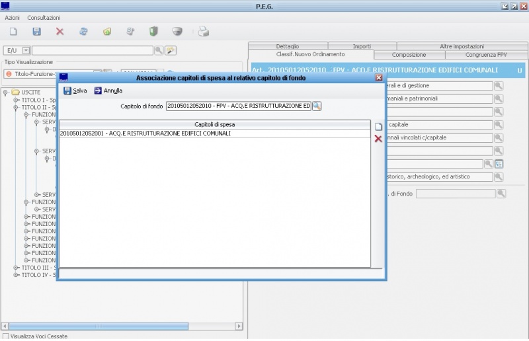Screen dimensions: 529x341
Task: Click the new document icon in main toolbar
Action: click(x=13, y=32)
